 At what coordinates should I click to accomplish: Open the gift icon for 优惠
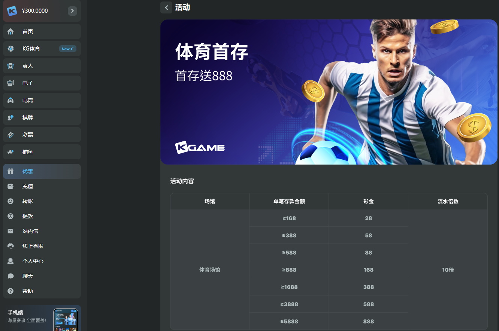(x=10, y=171)
